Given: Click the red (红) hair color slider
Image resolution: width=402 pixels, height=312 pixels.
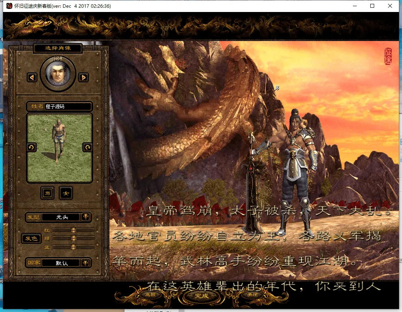Looking at the screenshot, I should [73, 230].
